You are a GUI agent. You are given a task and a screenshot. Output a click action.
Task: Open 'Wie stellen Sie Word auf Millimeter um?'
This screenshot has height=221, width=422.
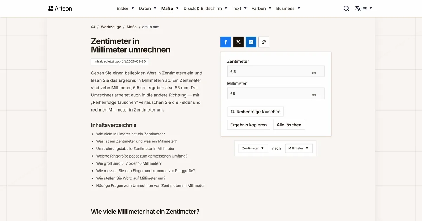pyautogui.click(x=131, y=178)
